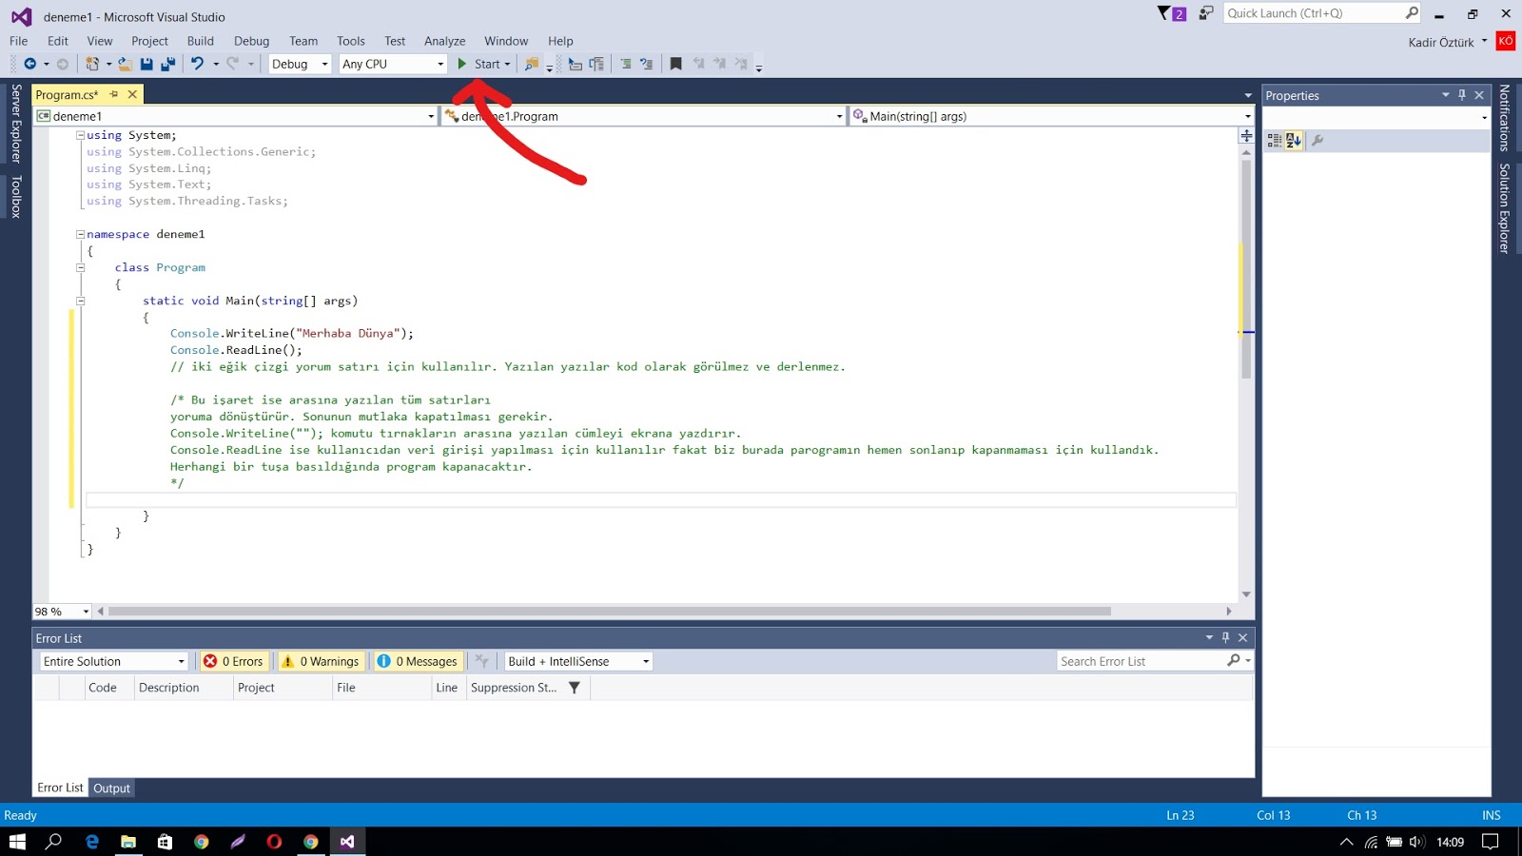Click the editor horizontal scrollbar thumb

coord(610,612)
